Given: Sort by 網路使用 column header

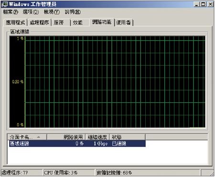Looking at the screenshot, I should coord(66,137).
